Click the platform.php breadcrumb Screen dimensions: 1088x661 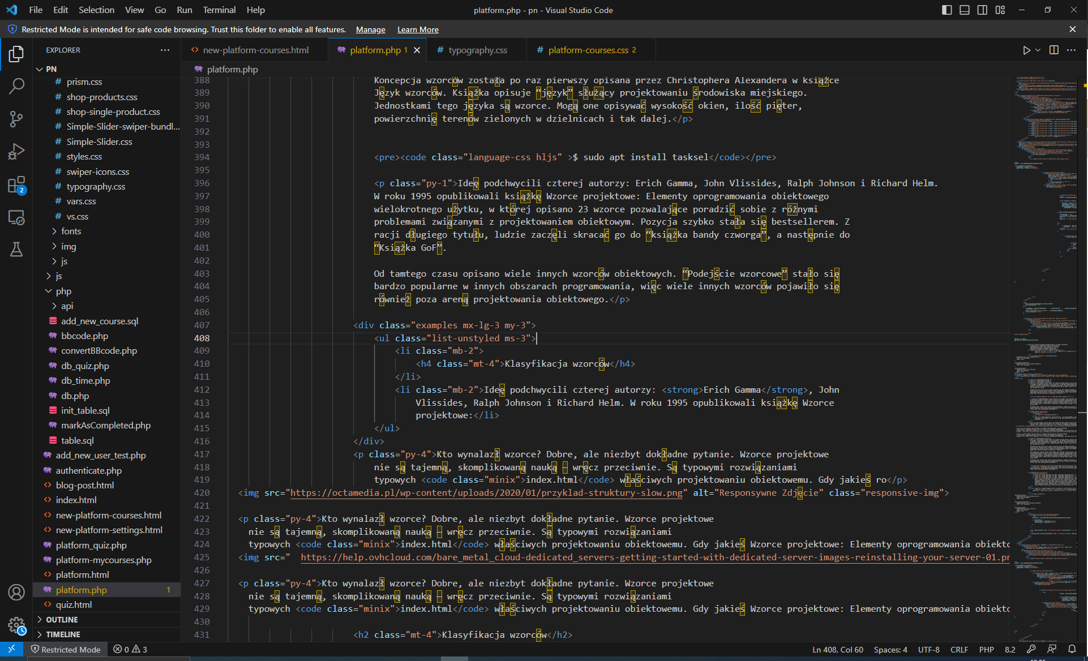[x=232, y=69]
